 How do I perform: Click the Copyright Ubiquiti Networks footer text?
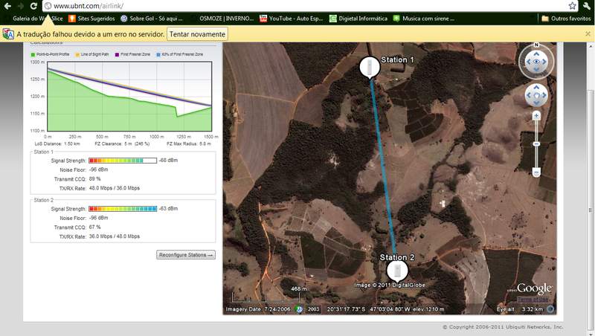click(x=503, y=327)
